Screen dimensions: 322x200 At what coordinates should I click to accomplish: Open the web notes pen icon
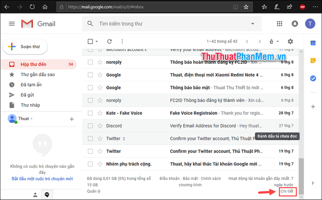coord(277,7)
